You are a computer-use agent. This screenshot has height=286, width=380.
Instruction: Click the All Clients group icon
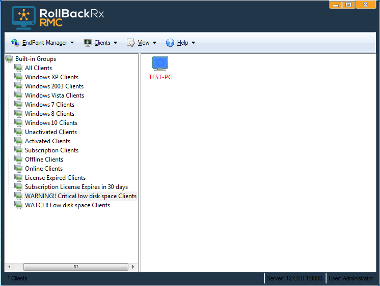pos(18,68)
